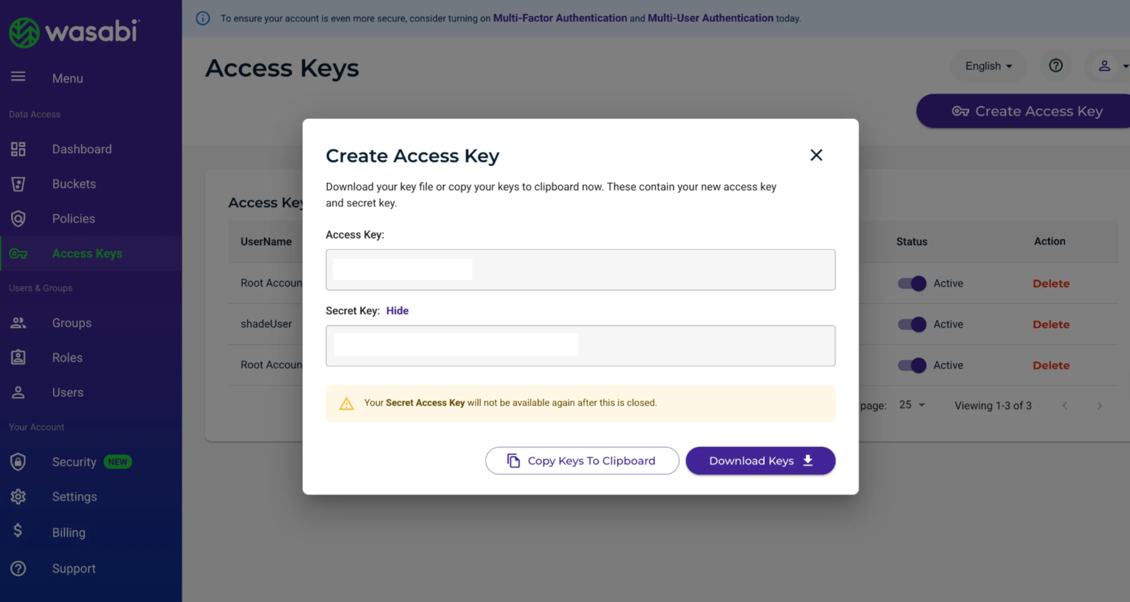Open the help question mark icon in header

click(x=1056, y=66)
